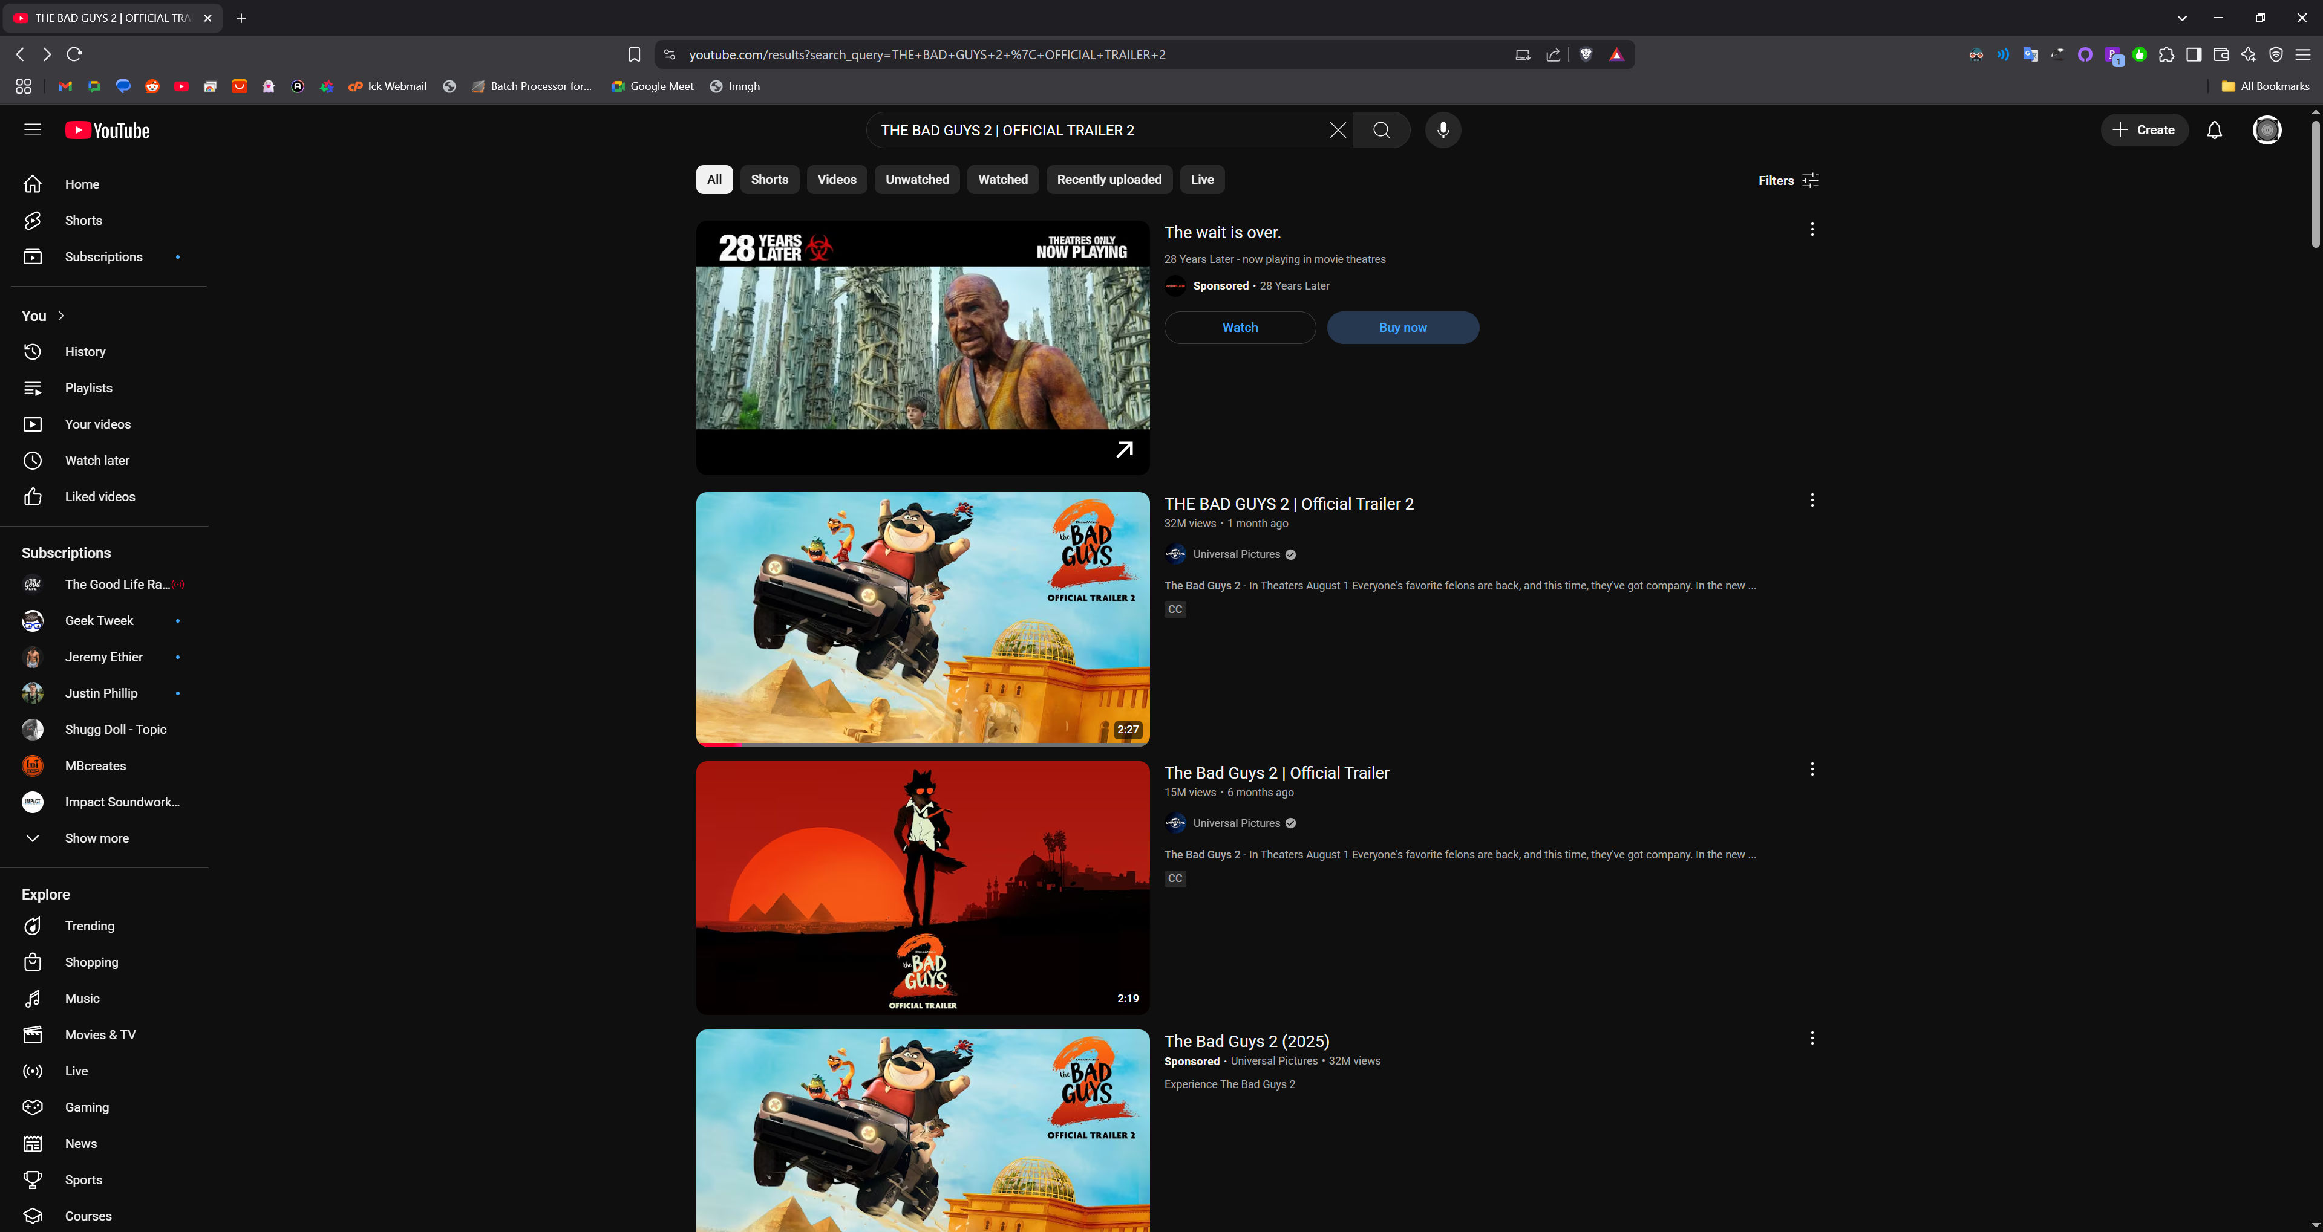Open The Good Life Radio channel

click(x=103, y=585)
